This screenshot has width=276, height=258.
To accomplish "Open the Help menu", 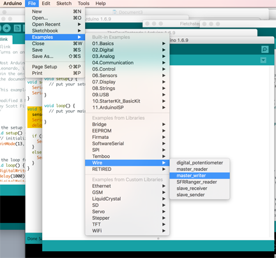I will (100, 3).
